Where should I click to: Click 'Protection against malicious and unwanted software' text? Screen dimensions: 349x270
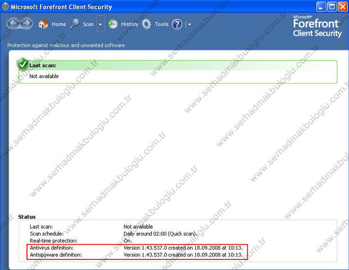(x=66, y=46)
